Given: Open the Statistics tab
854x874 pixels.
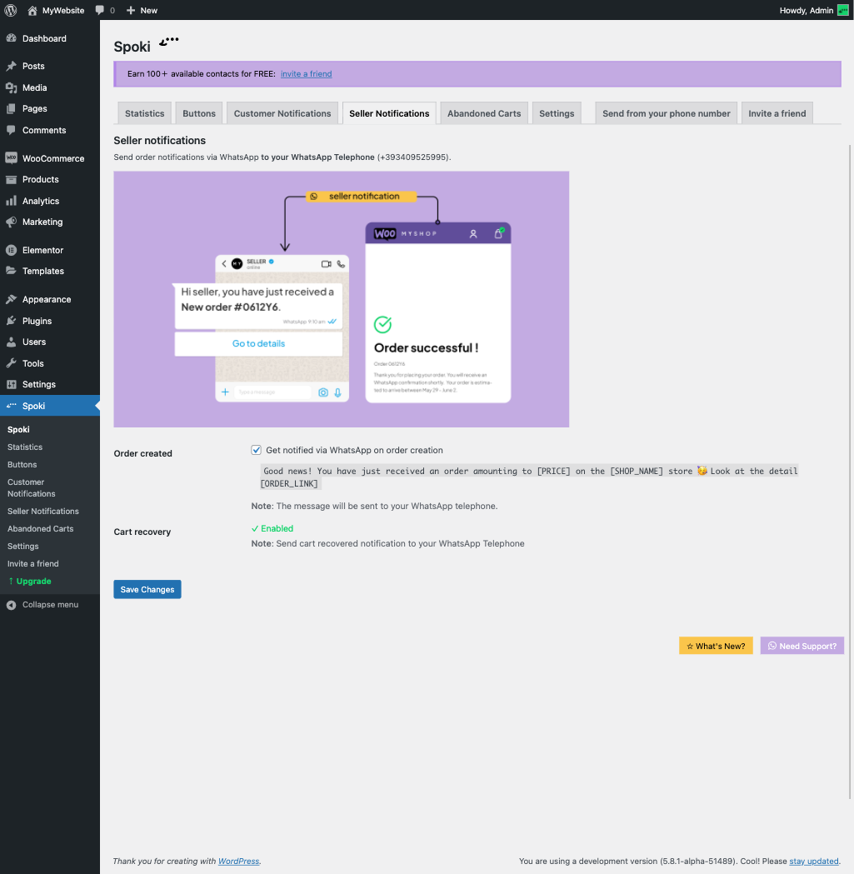Looking at the screenshot, I should point(144,113).
